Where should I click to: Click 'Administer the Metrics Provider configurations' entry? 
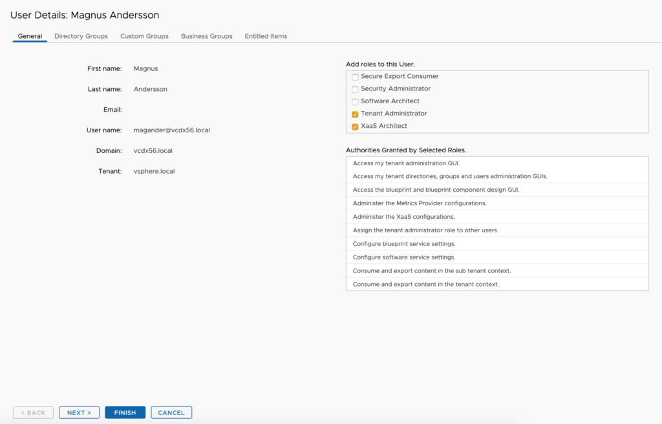coord(420,203)
